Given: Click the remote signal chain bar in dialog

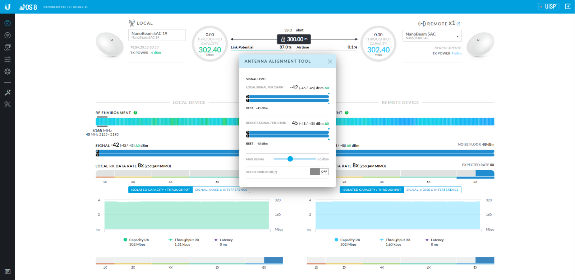Looking at the screenshot, I should pyautogui.click(x=287, y=134).
